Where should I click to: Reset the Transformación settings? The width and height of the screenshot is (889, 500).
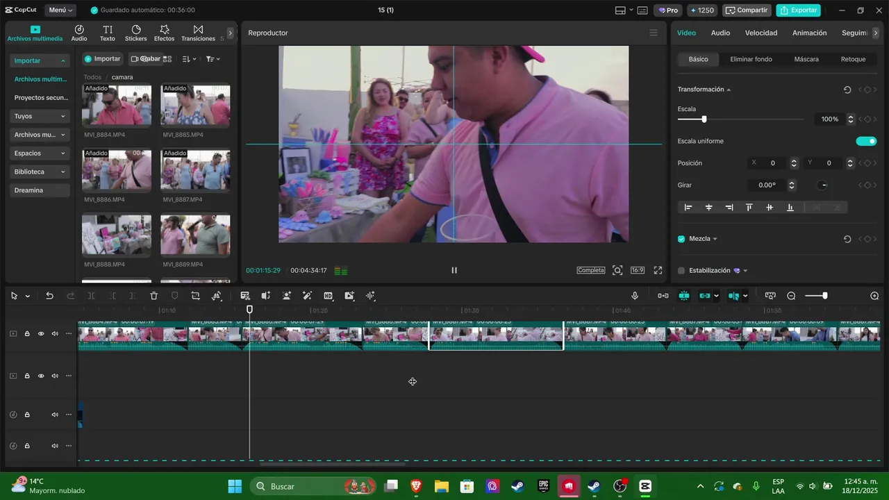pos(847,90)
